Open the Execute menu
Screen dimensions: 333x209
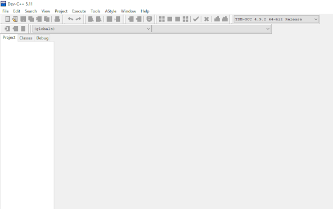click(x=79, y=11)
